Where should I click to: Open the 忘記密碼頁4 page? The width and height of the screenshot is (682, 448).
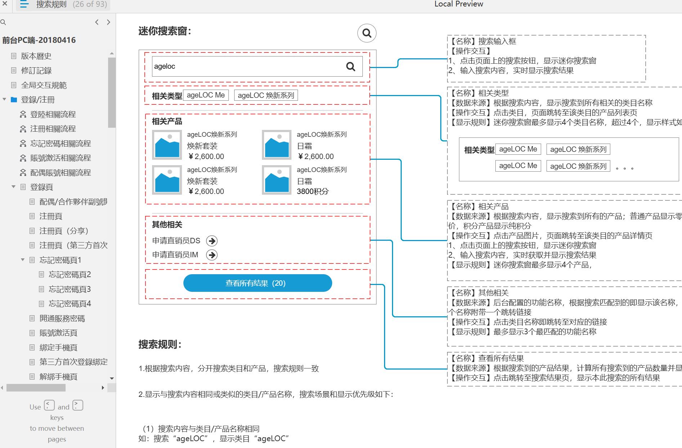(x=70, y=304)
